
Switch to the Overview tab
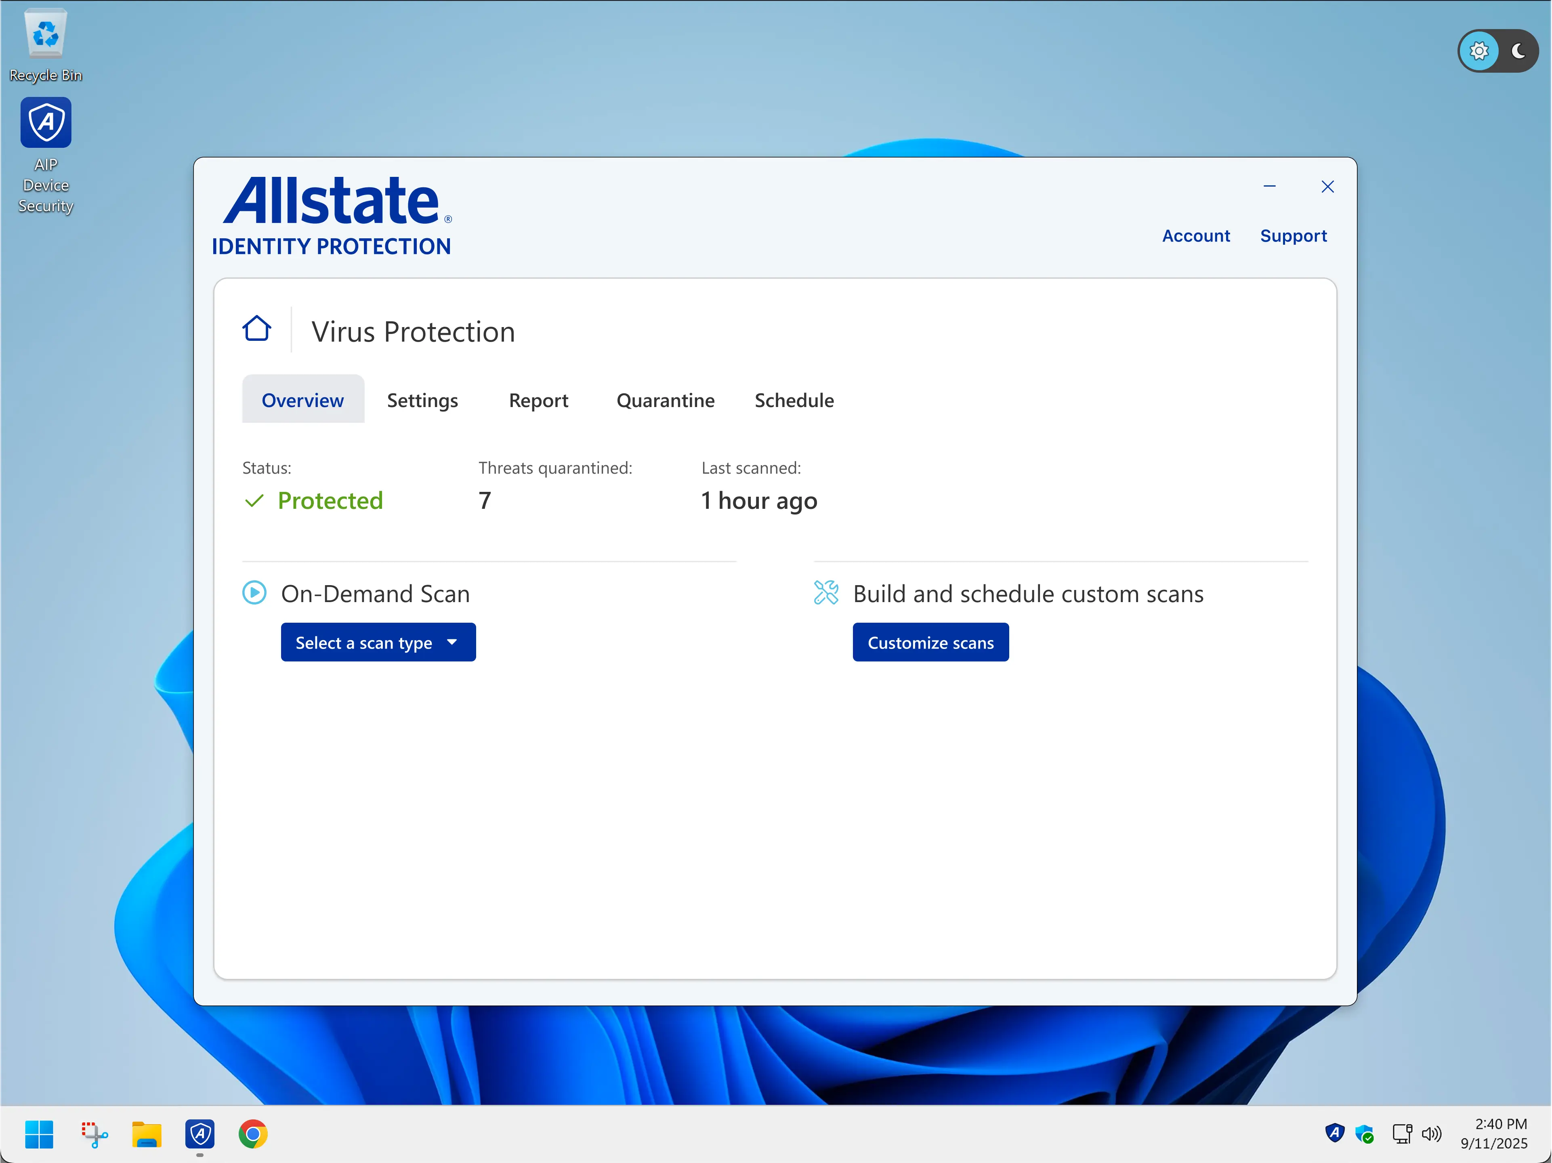[303, 399]
